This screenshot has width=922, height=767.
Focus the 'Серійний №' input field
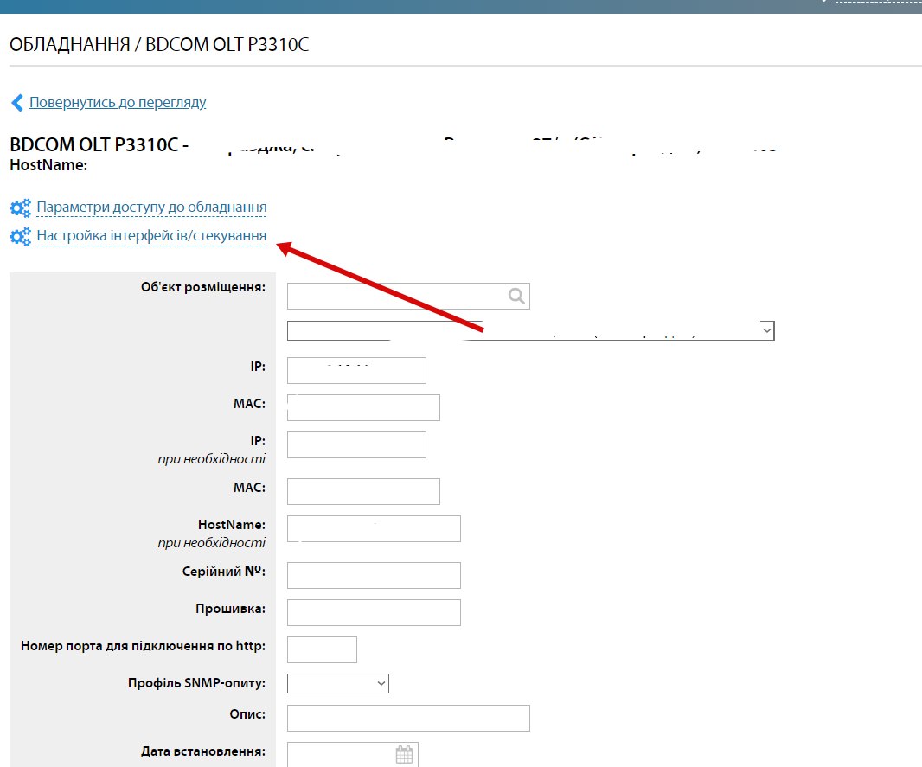pyautogui.click(x=374, y=575)
